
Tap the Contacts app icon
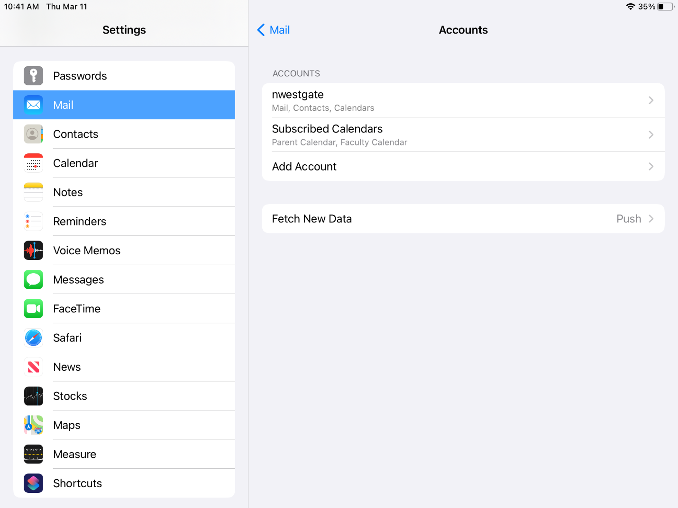pos(33,134)
